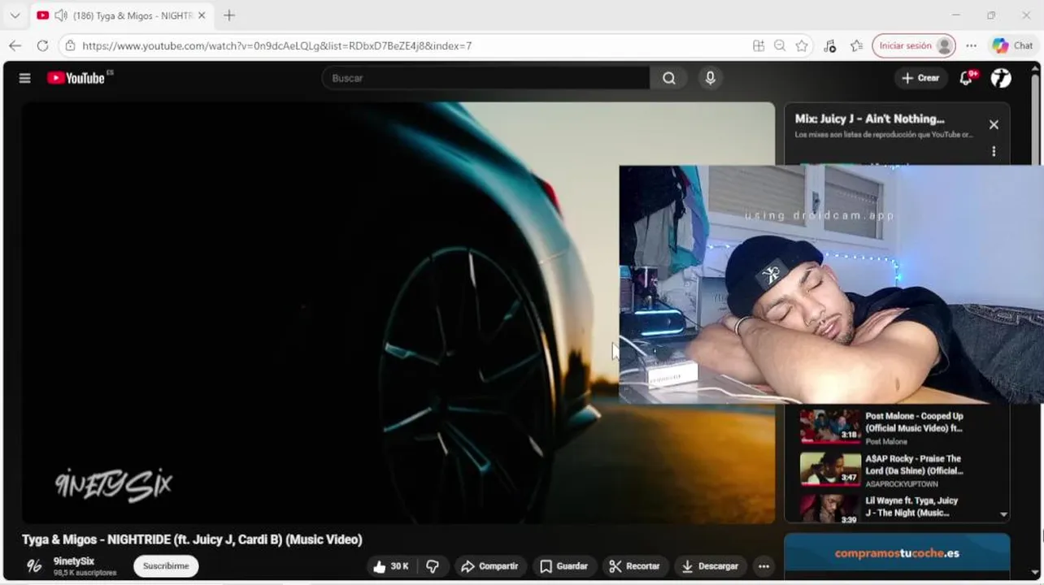Dislike the video with thumbs down
This screenshot has width=1044, height=585.
(433, 566)
